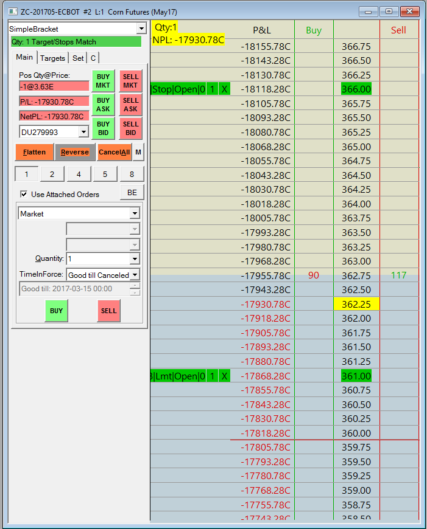
Task: Select quantity preset 1 button
Action: point(27,174)
